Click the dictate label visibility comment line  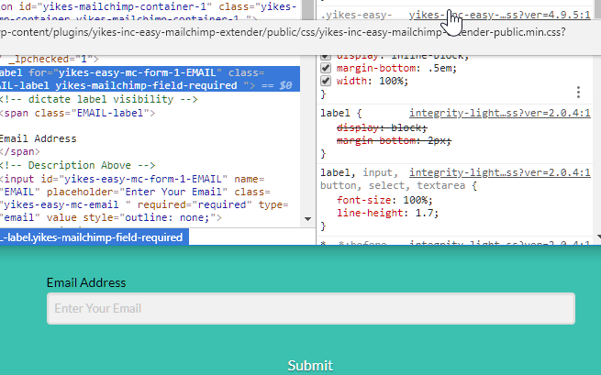(x=98, y=99)
